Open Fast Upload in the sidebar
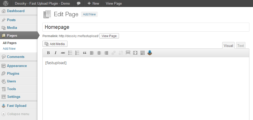Viewport: 253px width, 120px height. (16, 106)
